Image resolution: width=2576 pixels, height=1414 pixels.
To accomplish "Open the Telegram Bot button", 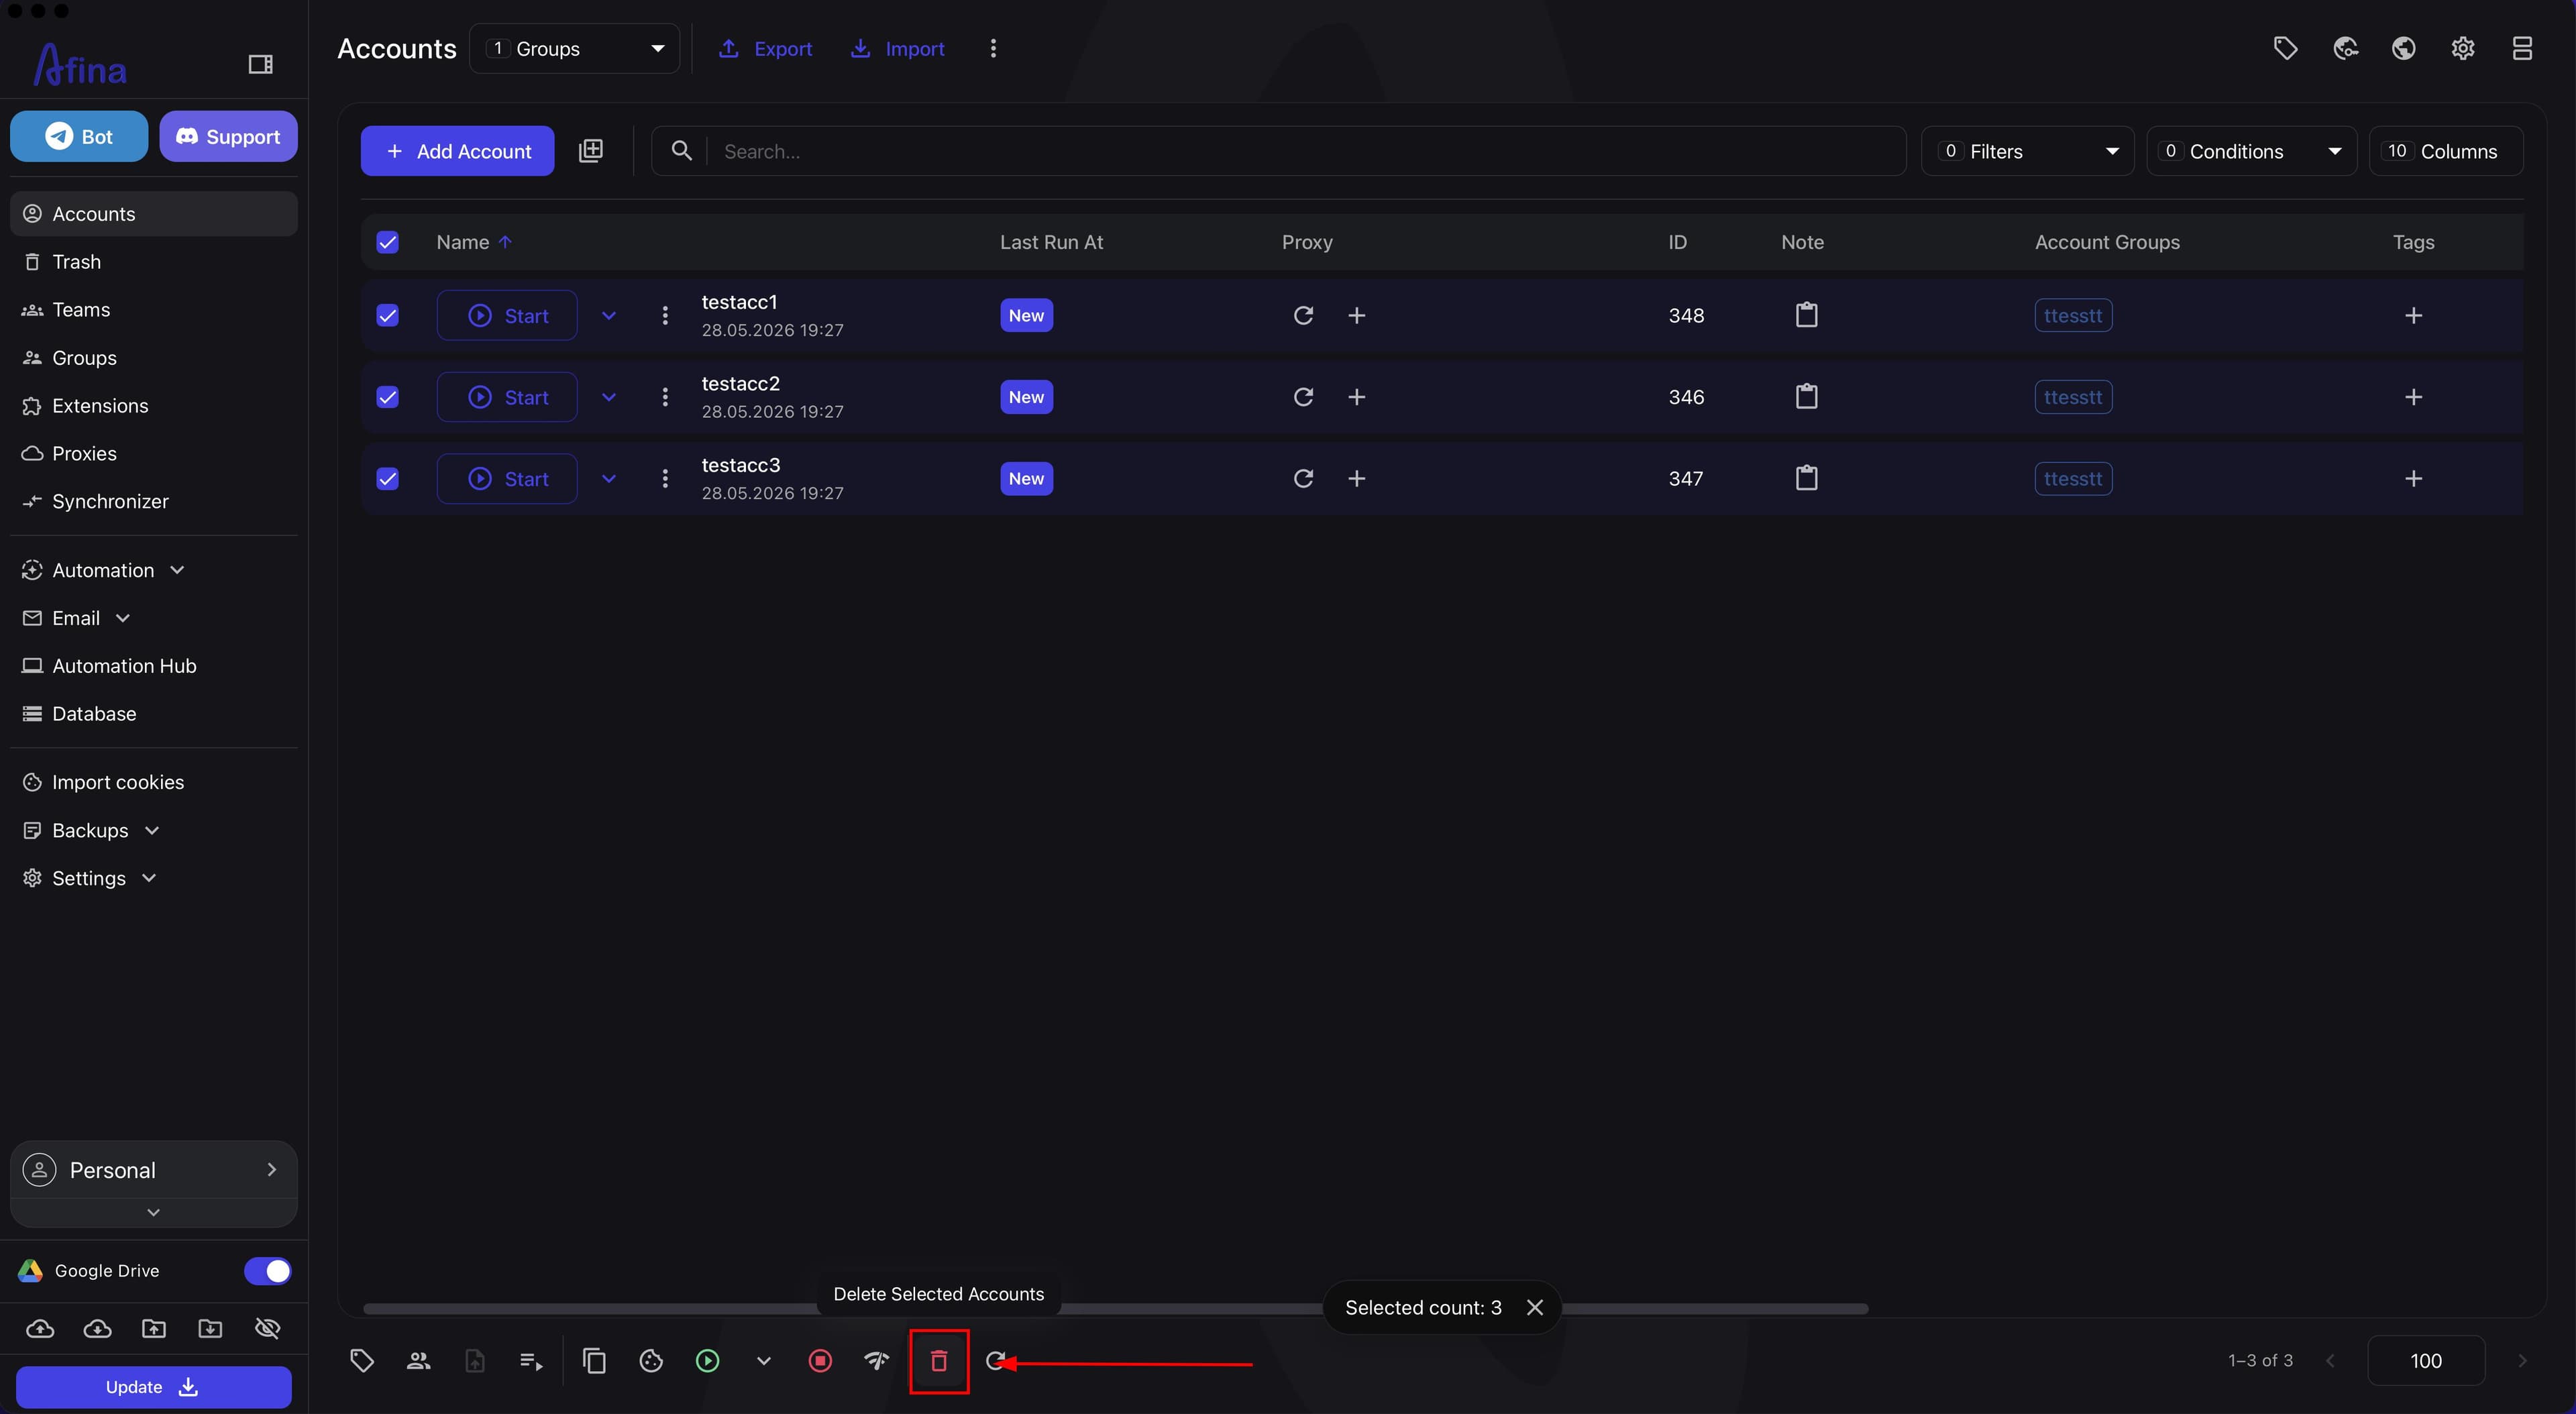I will point(79,136).
